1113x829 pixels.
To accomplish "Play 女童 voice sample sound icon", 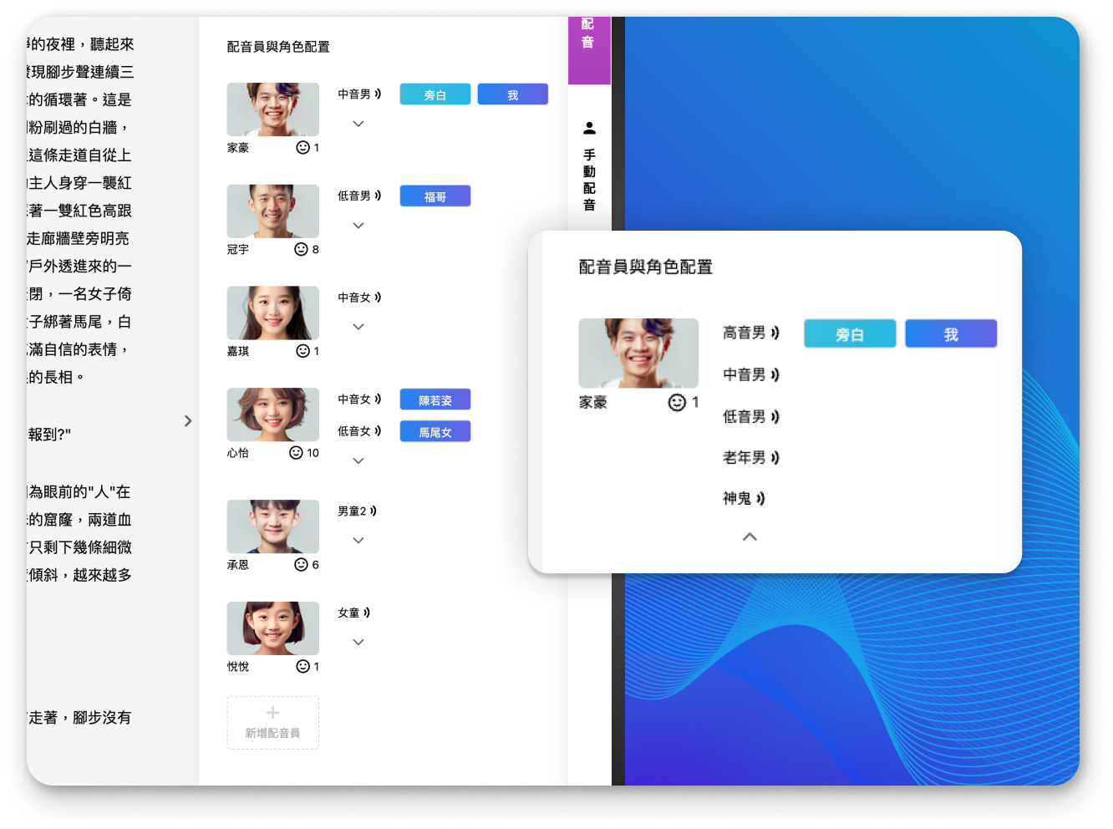I will click(367, 613).
